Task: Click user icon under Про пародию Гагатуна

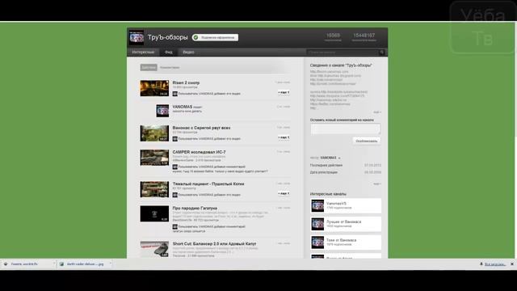Action: click(174, 226)
